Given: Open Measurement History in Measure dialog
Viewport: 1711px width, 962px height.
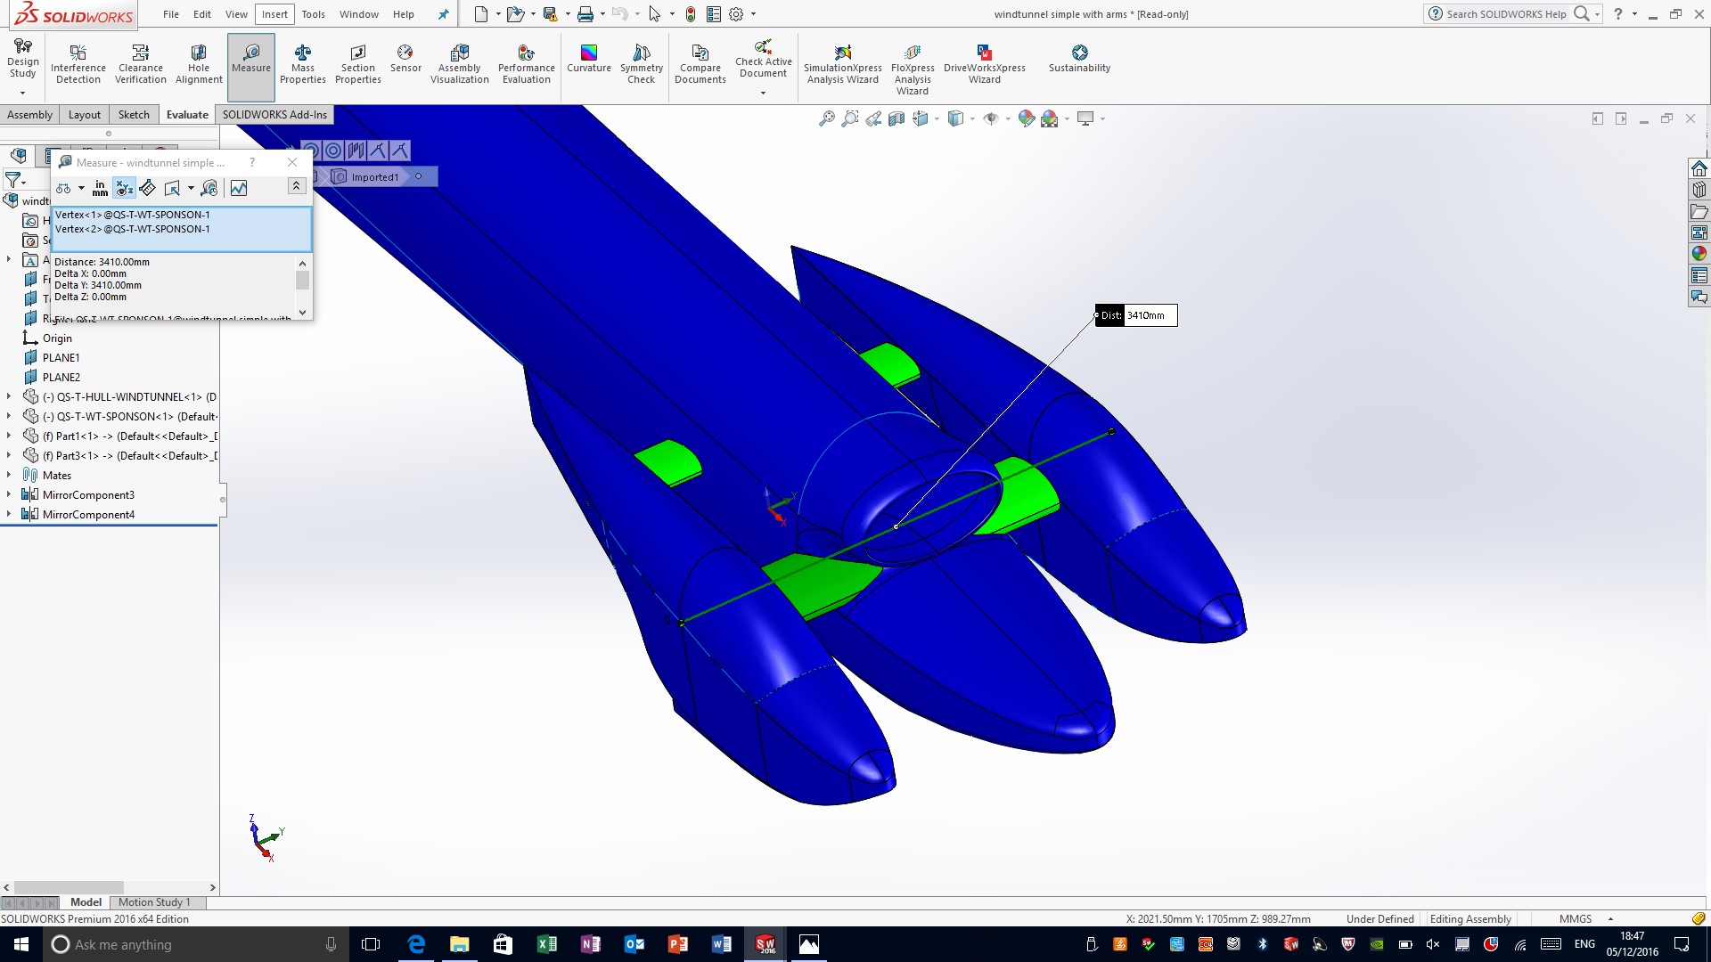Looking at the screenshot, I should [x=209, y=188].
